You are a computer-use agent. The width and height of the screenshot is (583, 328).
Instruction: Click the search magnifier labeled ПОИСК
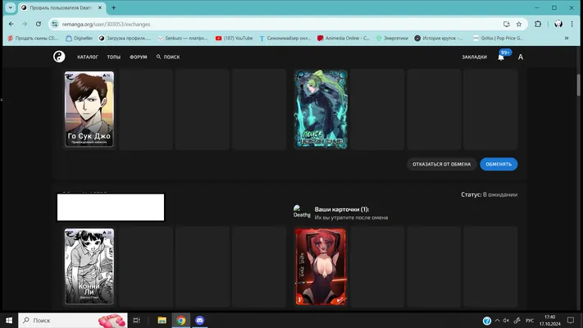pyautogui.click(x=168, y=57)
